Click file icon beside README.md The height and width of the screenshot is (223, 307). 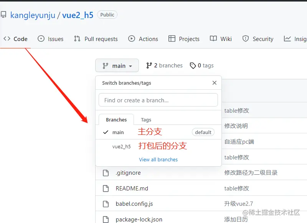106,189
